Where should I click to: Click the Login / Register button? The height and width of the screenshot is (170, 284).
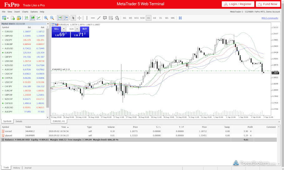tap(238, 4)
